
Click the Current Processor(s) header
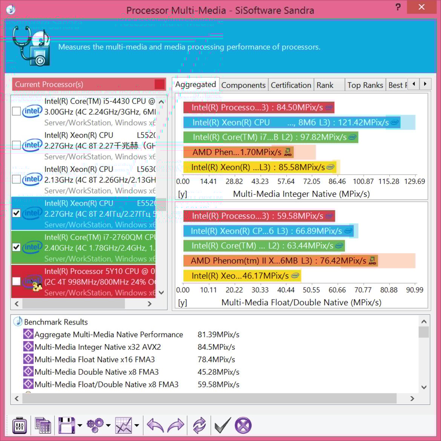point(89,84)
